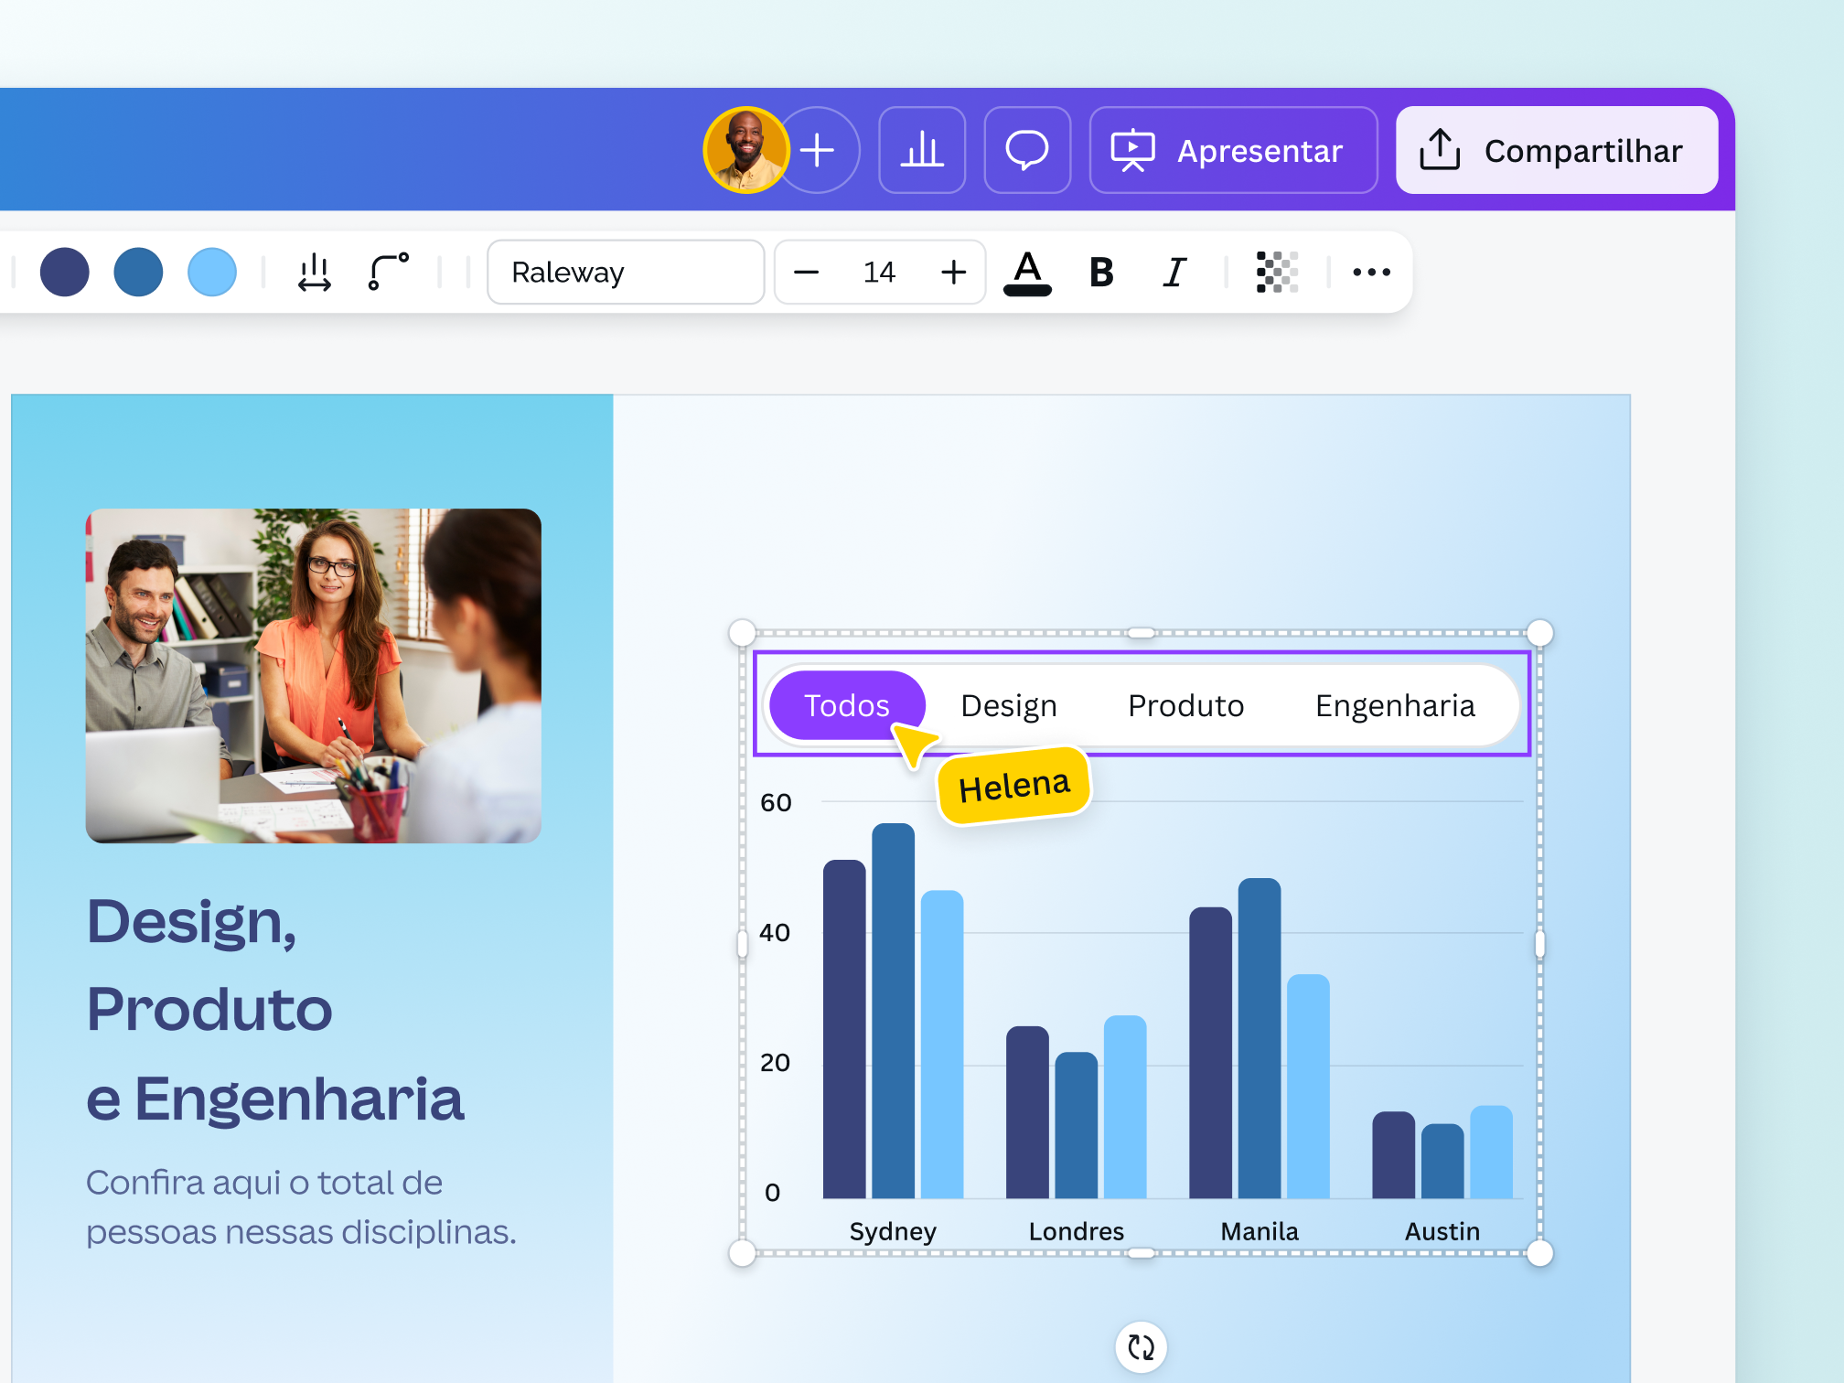Open the transparency checkerboard tool

pyautogui.click(x=1277, y=272)
